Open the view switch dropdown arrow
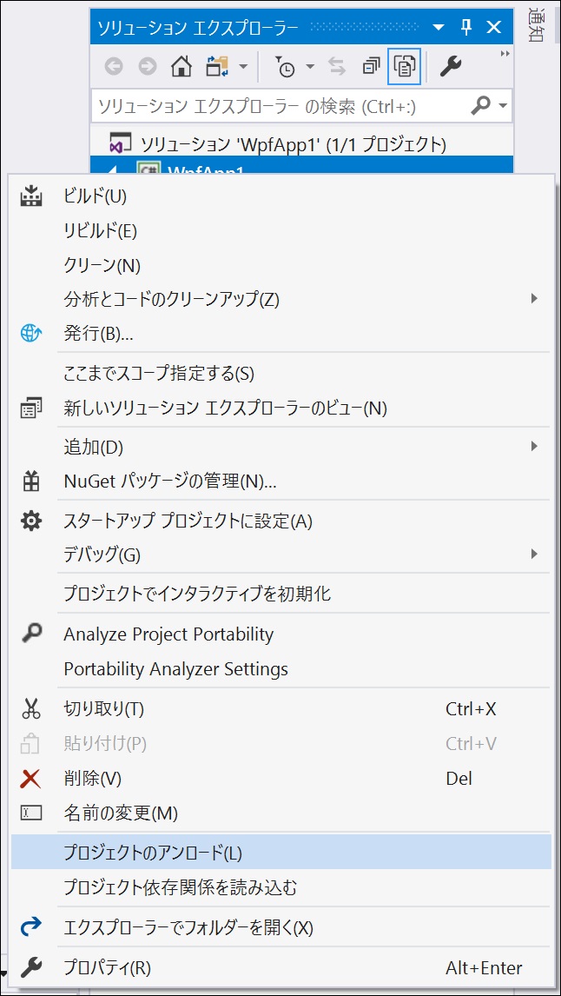 (243, 67)
